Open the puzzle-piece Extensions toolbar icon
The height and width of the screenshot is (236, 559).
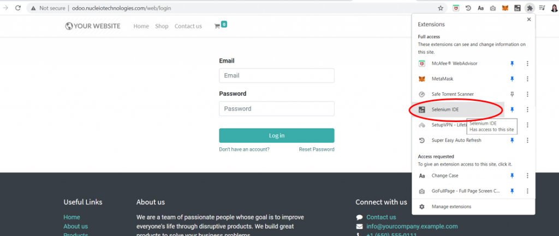coord(530,8)
